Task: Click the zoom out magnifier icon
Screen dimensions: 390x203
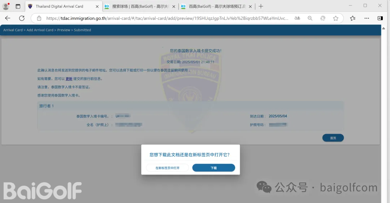Action: pyautogui.click(x=310, y=18)
